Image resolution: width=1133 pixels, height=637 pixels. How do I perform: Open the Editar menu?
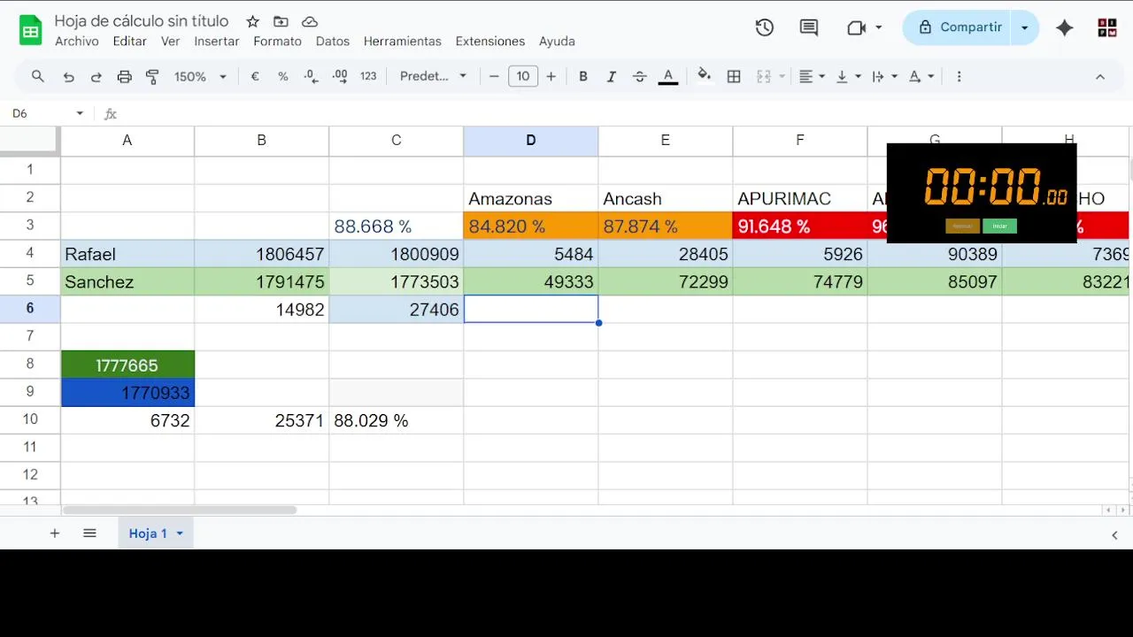130,41
